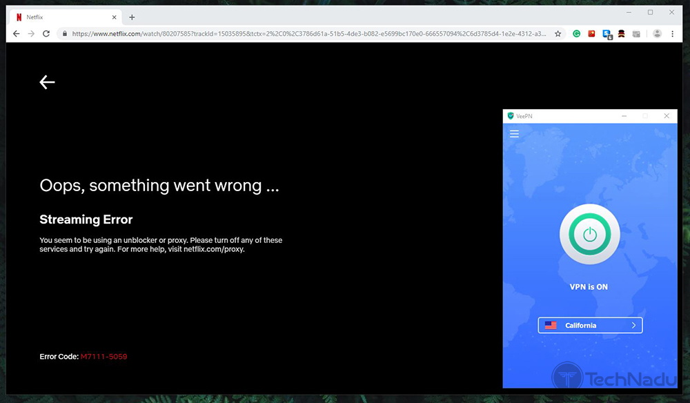The height and width of the screenshot is (403, 690).
Task: Minimize the VeePN window
Action: coord(624,116)
